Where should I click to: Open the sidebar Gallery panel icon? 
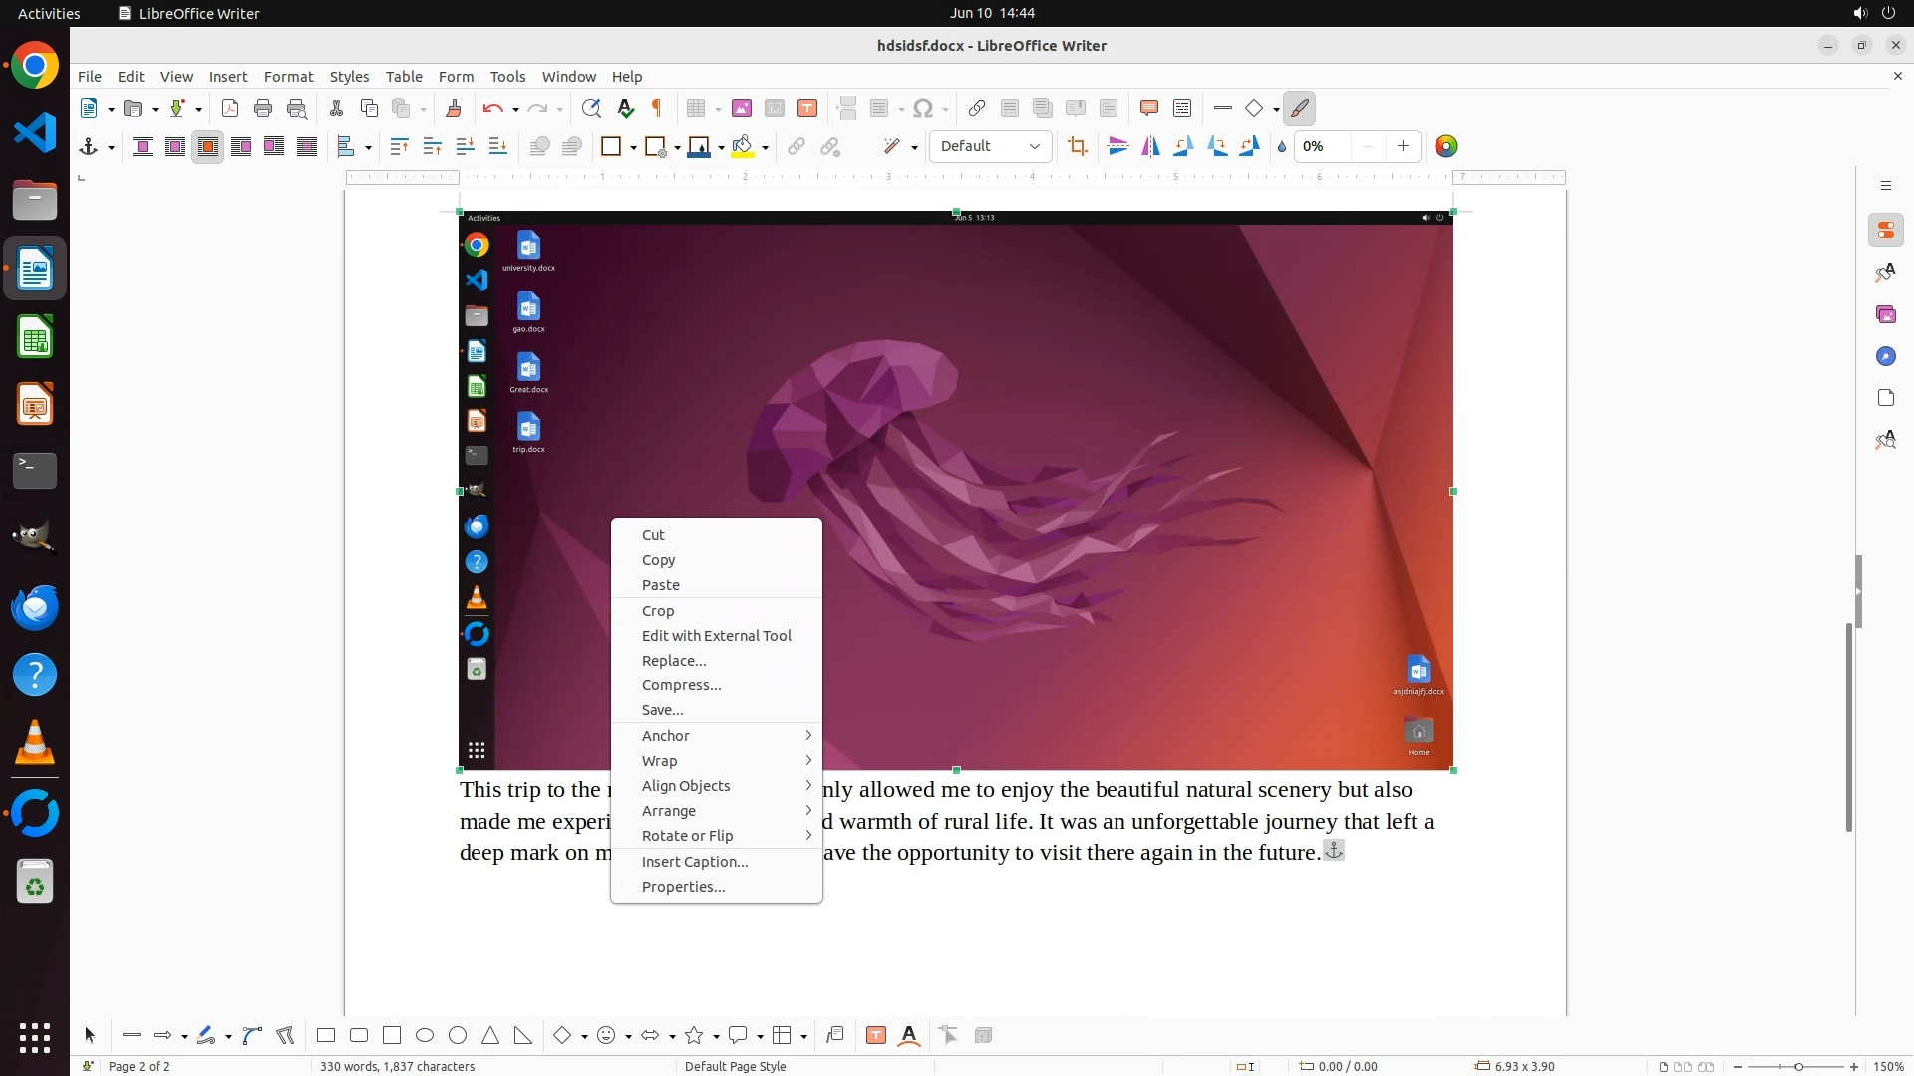click(x=1885, y=315)
